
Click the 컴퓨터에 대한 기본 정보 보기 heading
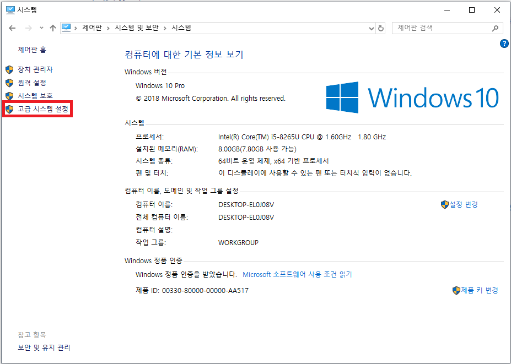184,55
